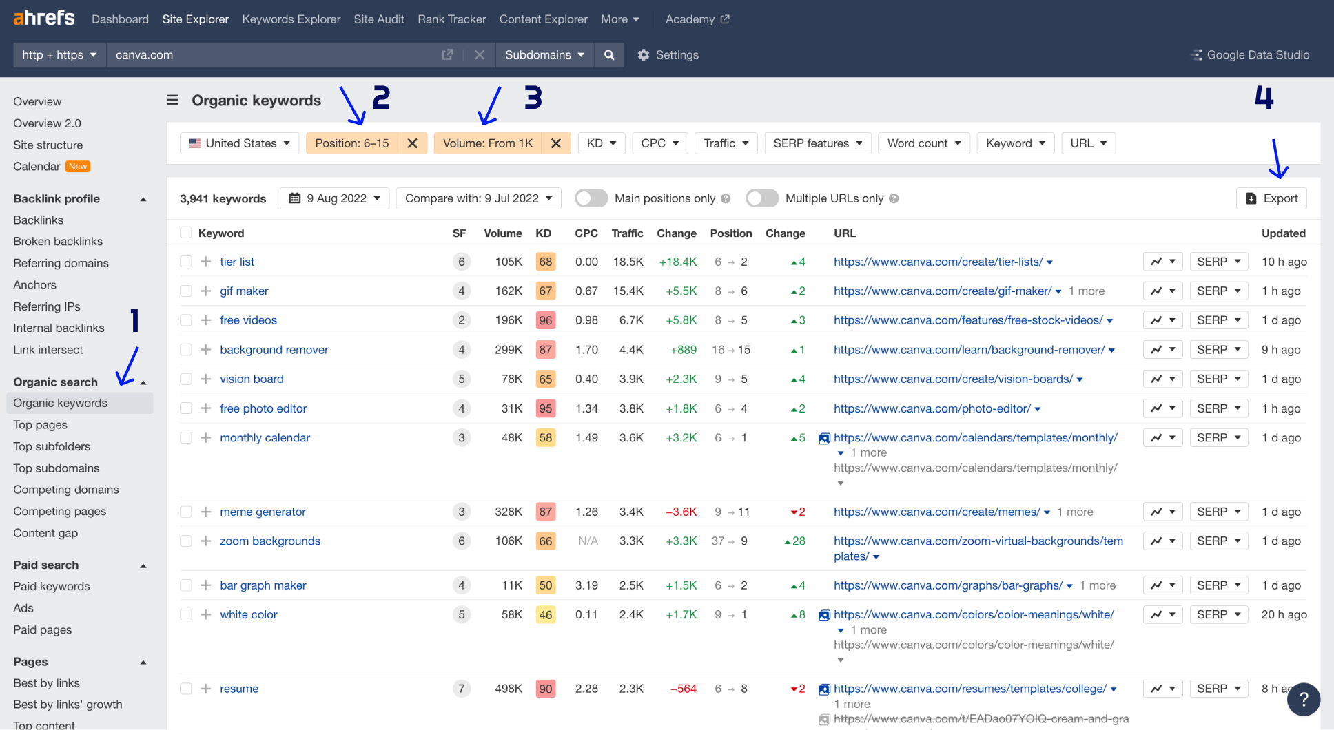Viewport: 1334px width, 730px height.
Task: Check the gif maker row checkbox
Action: [186, 291]
